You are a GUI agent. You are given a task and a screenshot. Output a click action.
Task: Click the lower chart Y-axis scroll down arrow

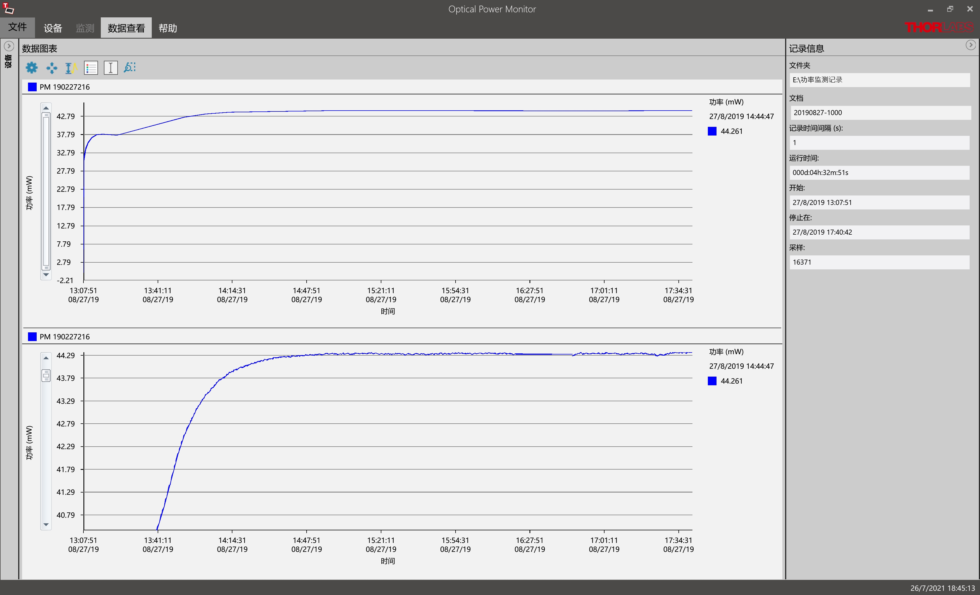click(46, 525)
